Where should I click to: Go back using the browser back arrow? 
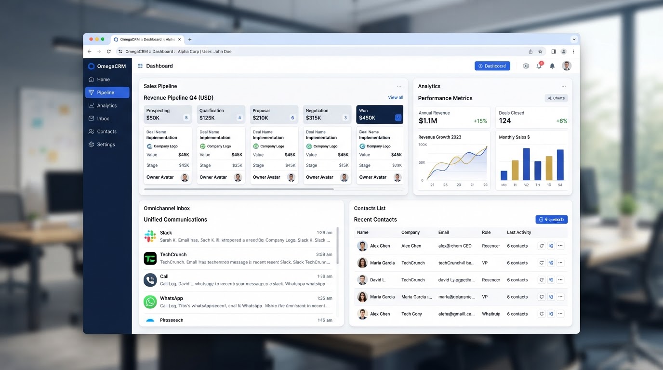click(90, 52)
